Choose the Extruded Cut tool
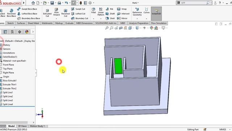Image resolution: width=232 pixels, height=131 pixels. (x=47, y=13)
